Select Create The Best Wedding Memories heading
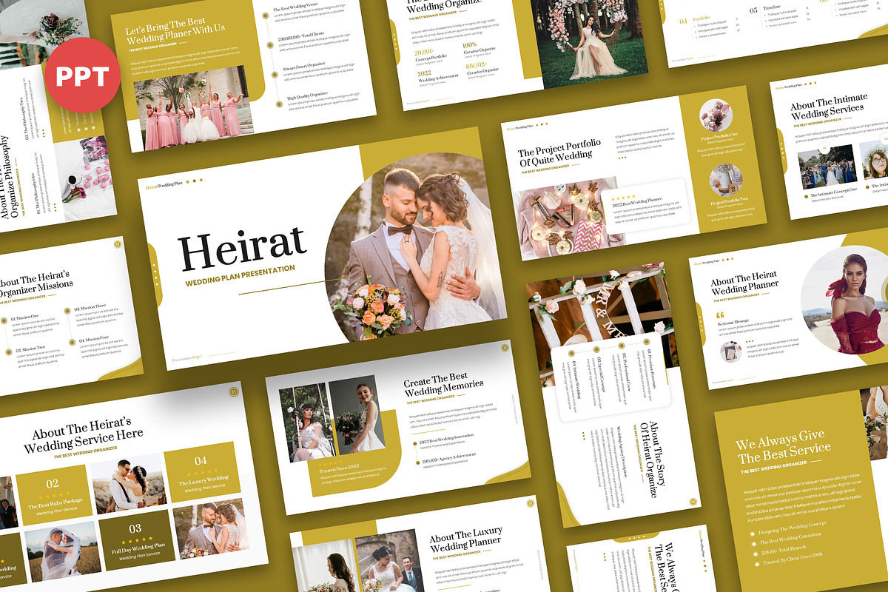This screenshot has width=888, height=592. tap(443, 386)
